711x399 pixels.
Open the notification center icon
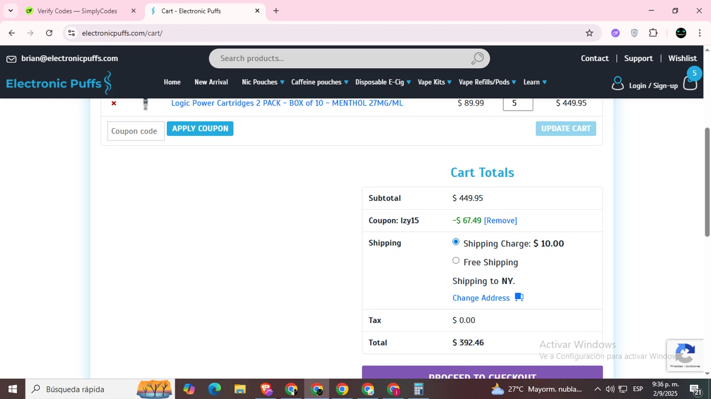pos(696,390)
